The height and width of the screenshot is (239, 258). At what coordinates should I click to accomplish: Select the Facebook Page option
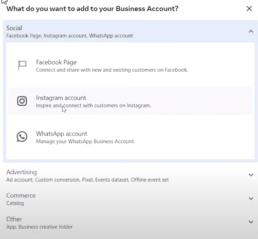131,66
